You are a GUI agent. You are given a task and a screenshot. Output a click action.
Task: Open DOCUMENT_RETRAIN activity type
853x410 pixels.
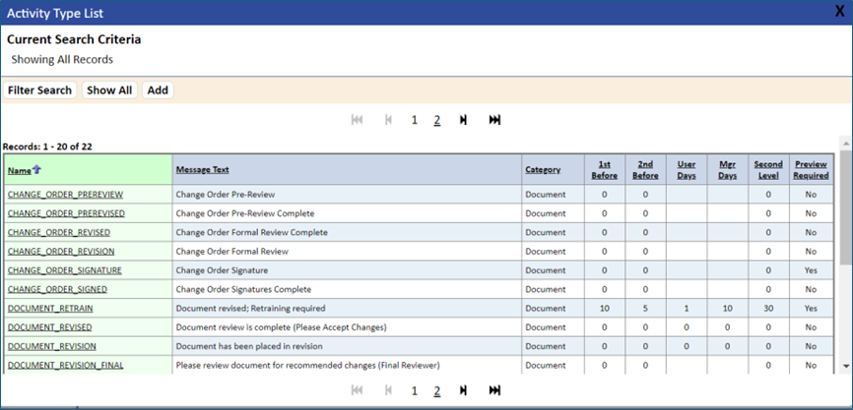coord(50,309)
